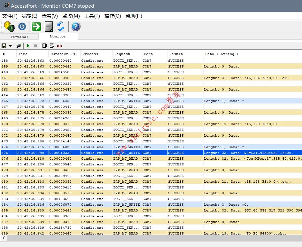Click the Process column header
302x247 pixels.
(96, 54)
